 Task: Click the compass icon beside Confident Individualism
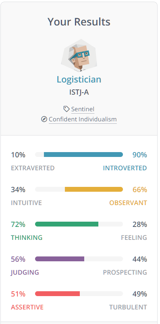click(x=44, y=119)
